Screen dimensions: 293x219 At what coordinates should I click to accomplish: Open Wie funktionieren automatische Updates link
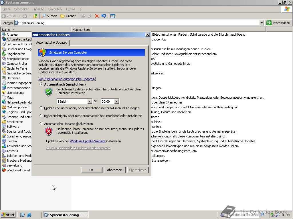coord(67,79)
